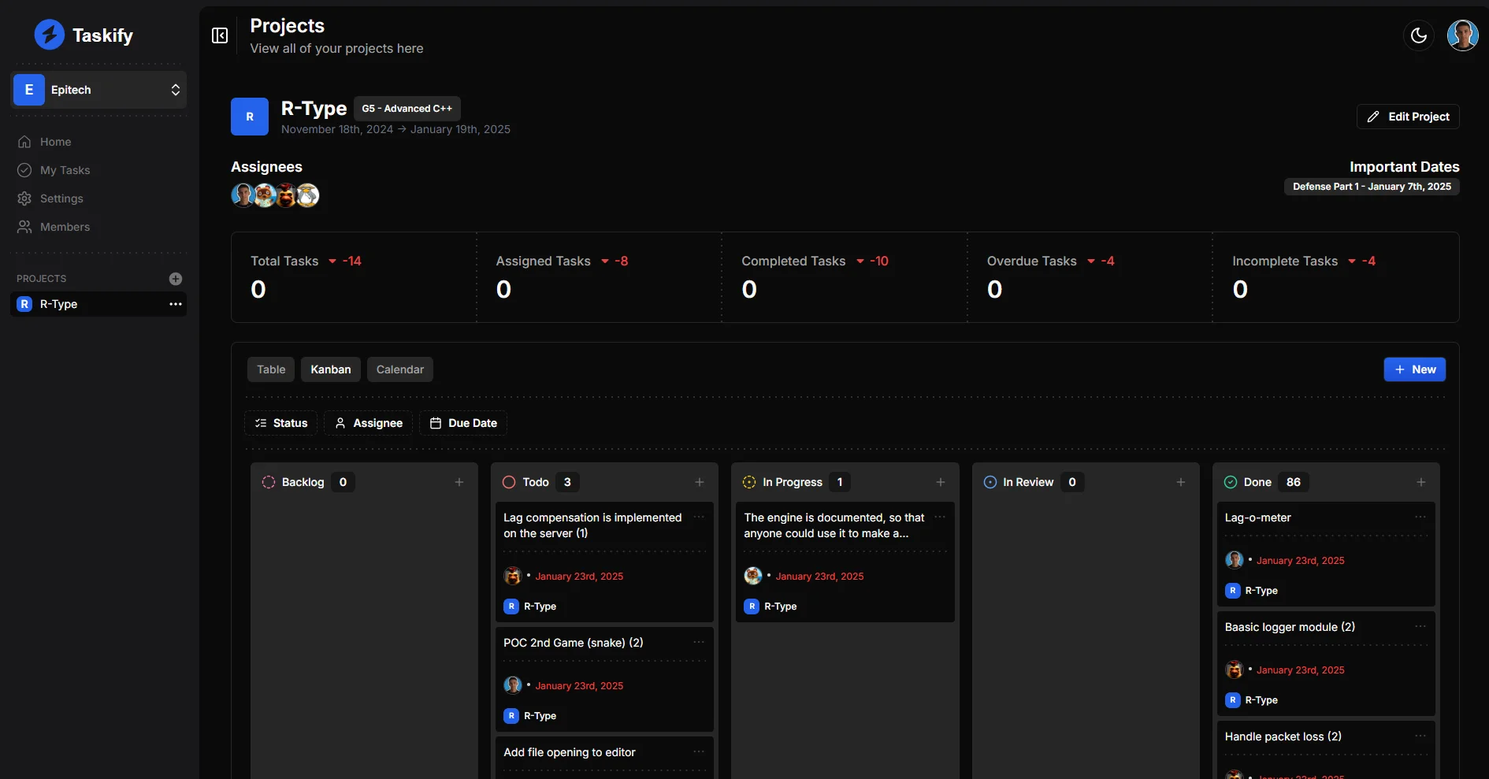This screenshot has height=779, width=1489.
Task: Create a task with the New button
Action: [x=1414, y=369]
